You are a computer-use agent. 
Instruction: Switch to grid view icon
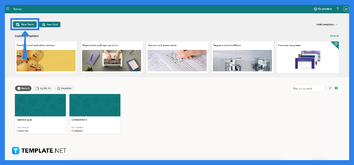point(336,88)
